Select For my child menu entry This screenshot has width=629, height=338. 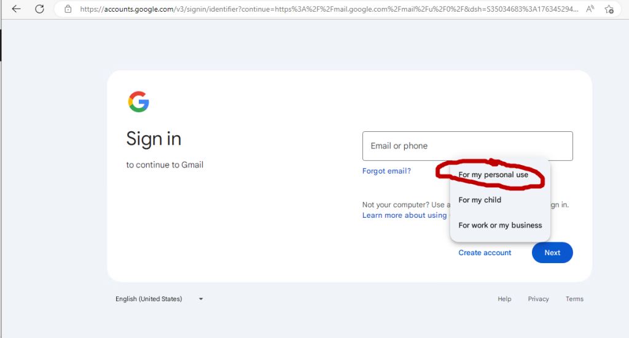[x=480, y=200]
